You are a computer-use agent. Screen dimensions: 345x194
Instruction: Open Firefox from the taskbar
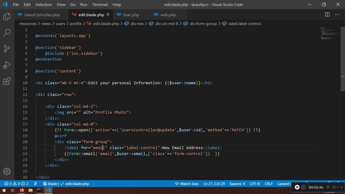[22, 190]
